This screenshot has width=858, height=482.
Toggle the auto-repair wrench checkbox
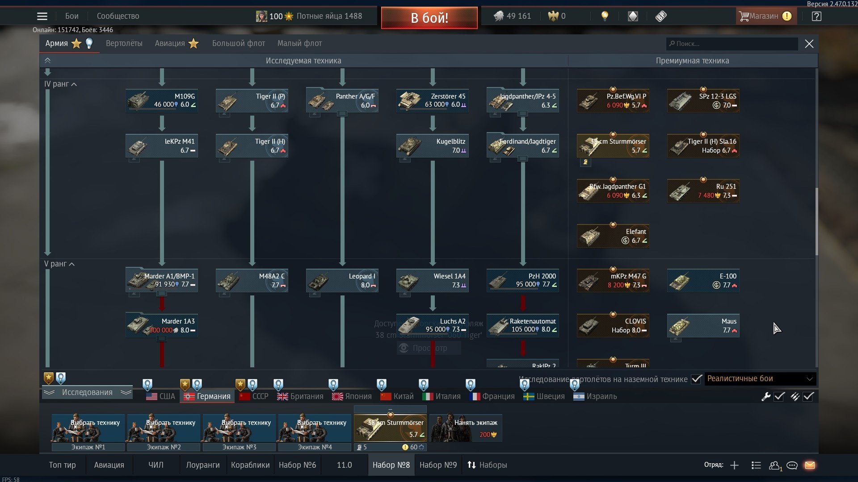[779, 396]
